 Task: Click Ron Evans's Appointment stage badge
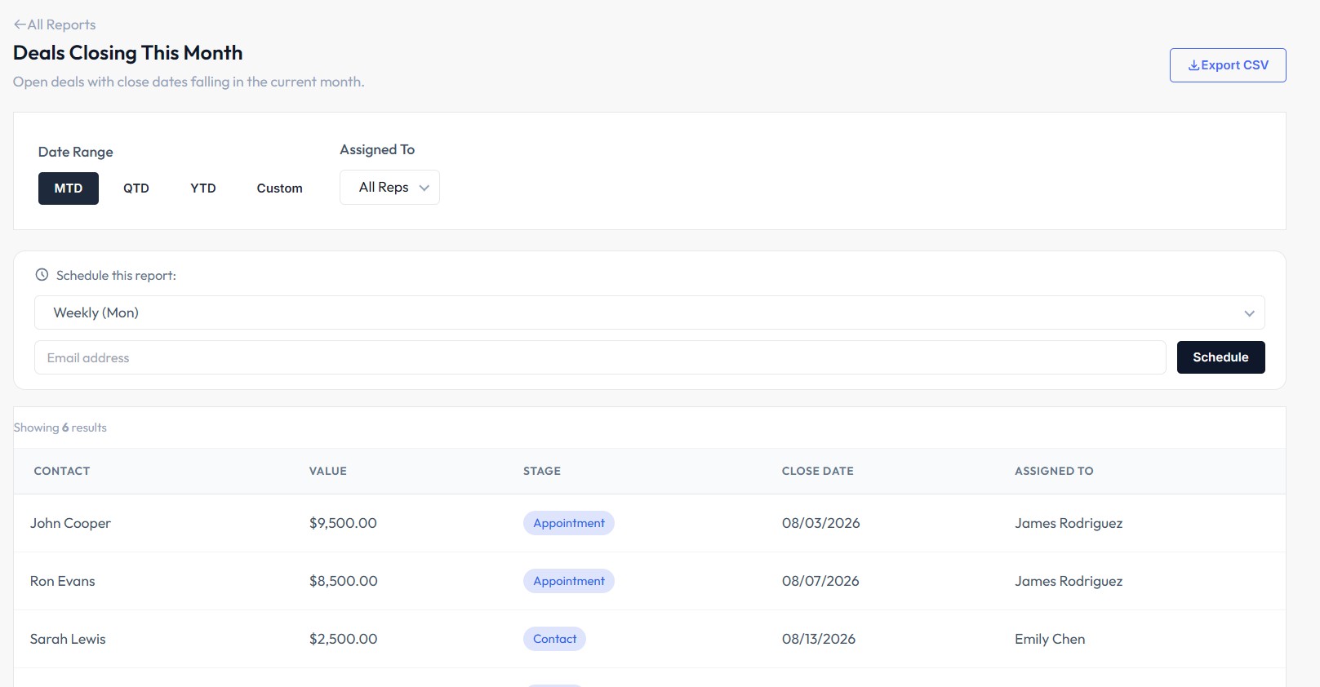coord(569,581)
